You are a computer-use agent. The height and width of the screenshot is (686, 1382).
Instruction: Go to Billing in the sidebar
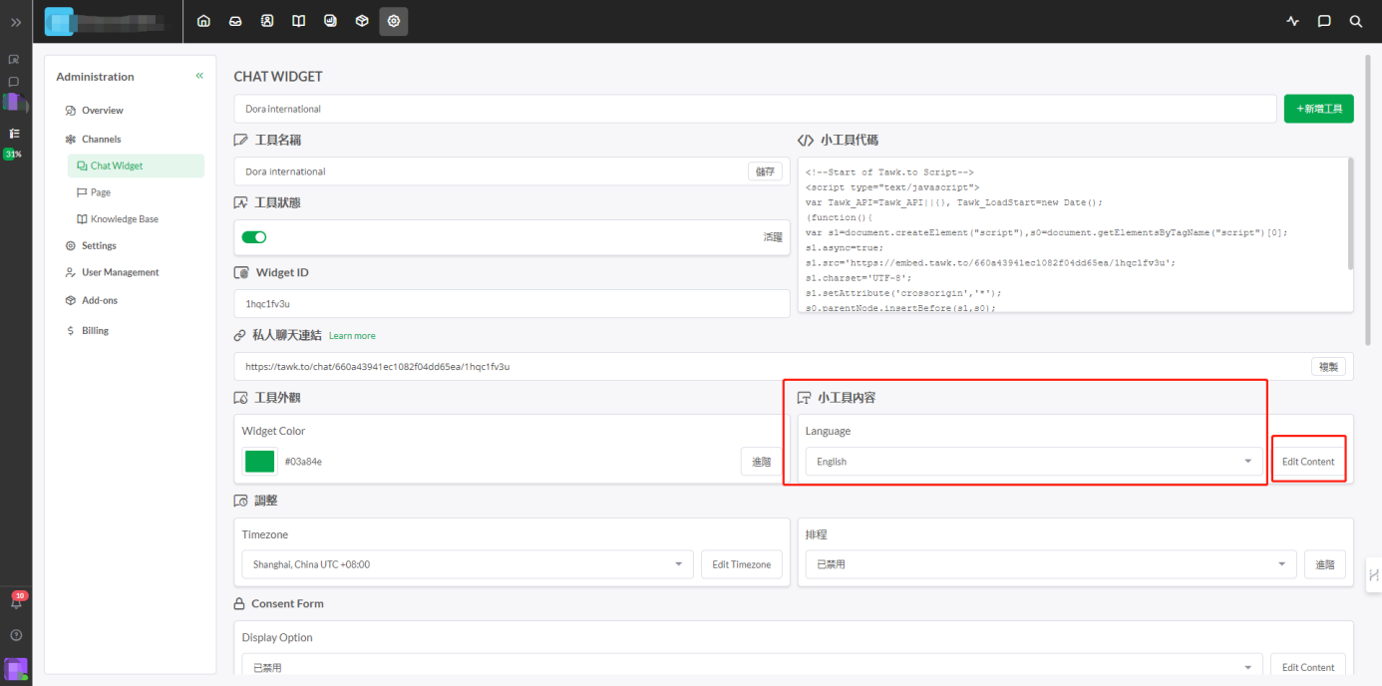pos(95,330)
